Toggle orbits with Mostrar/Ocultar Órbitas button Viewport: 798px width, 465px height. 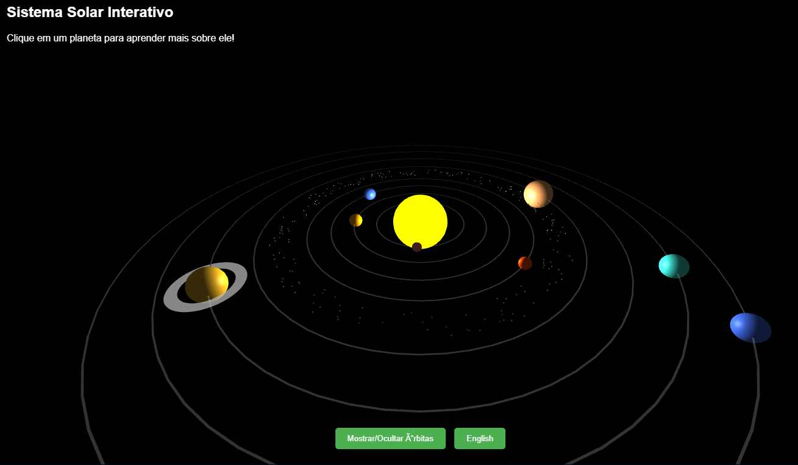(x=390, y=438)
